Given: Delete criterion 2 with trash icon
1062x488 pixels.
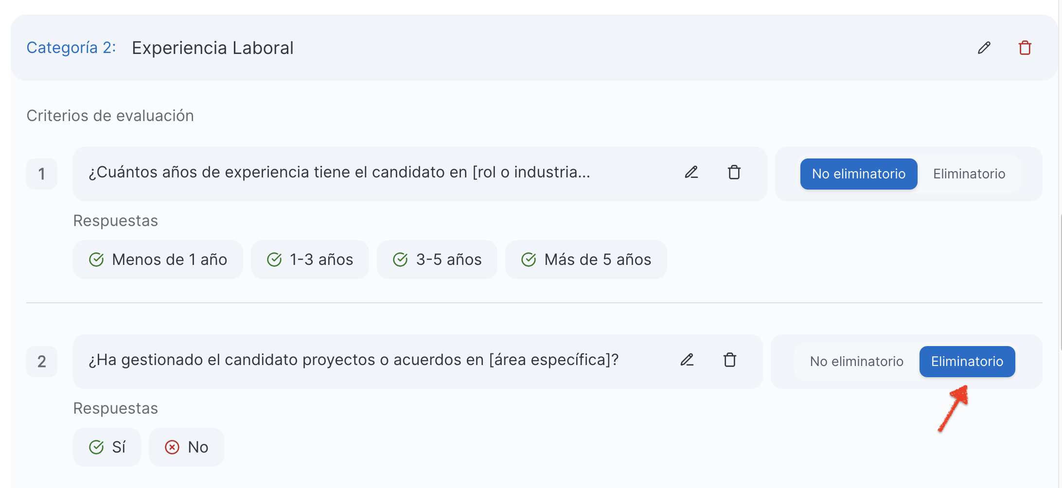Looking at the screenshot, I should point(729,360).
